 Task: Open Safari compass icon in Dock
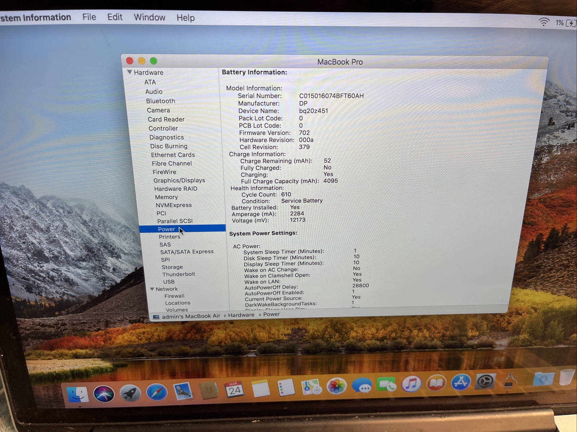157,392
